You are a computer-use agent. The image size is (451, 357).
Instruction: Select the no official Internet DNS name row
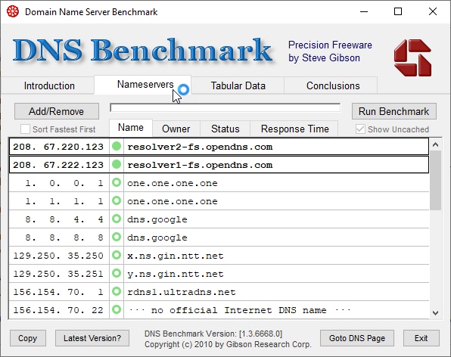pos(219,309)
